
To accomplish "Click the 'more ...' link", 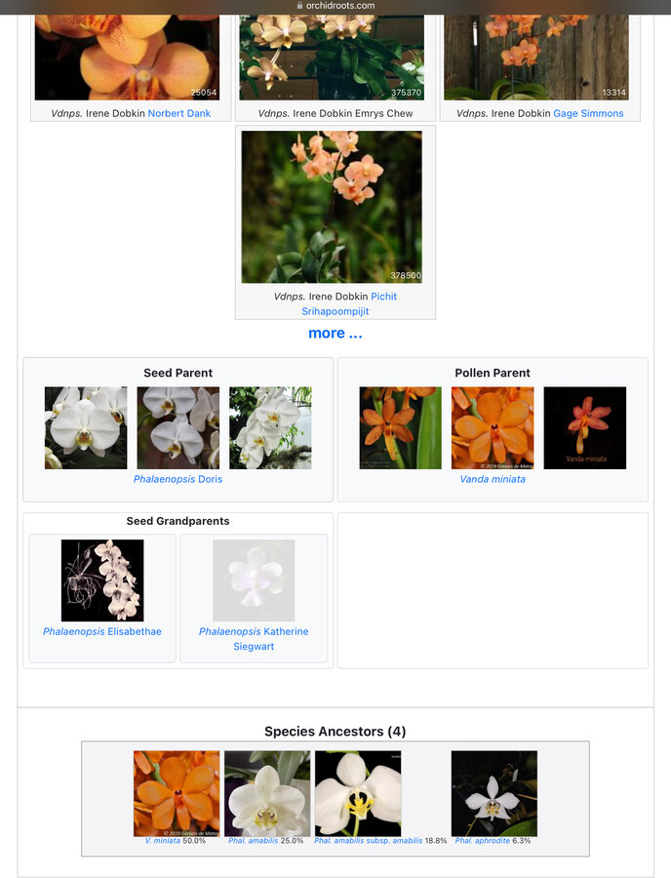I will 335,334.
